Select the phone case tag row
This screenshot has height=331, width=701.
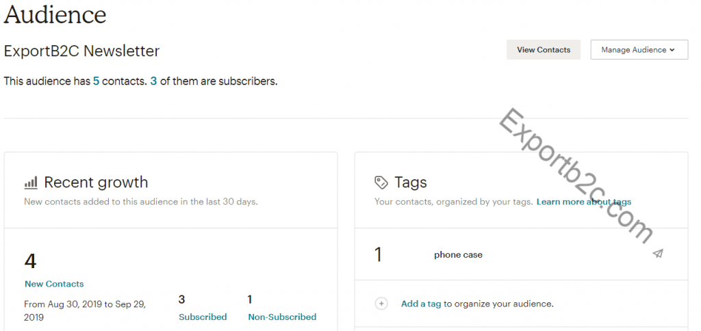tap(521, 254)
